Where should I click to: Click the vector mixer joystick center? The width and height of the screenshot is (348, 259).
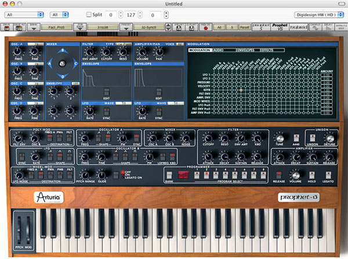click(x=63, y=64)
